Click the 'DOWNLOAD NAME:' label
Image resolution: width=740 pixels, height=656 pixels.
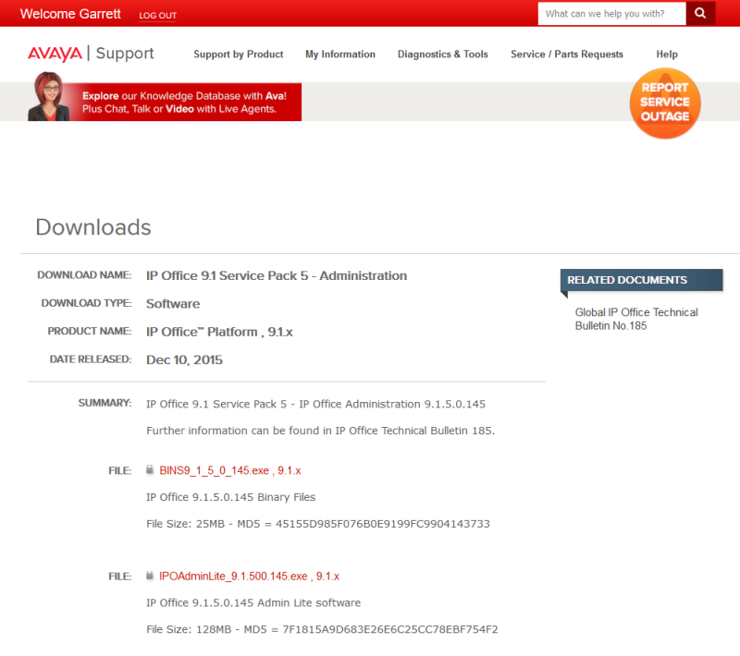[x=84, y=274]
